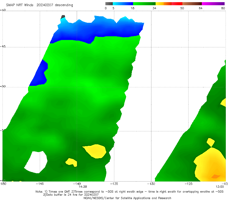Image resolution: width=228 pixels, height=200 pixels.
Task: Click the swath time label '14:38'
Action: coord(83,187)
